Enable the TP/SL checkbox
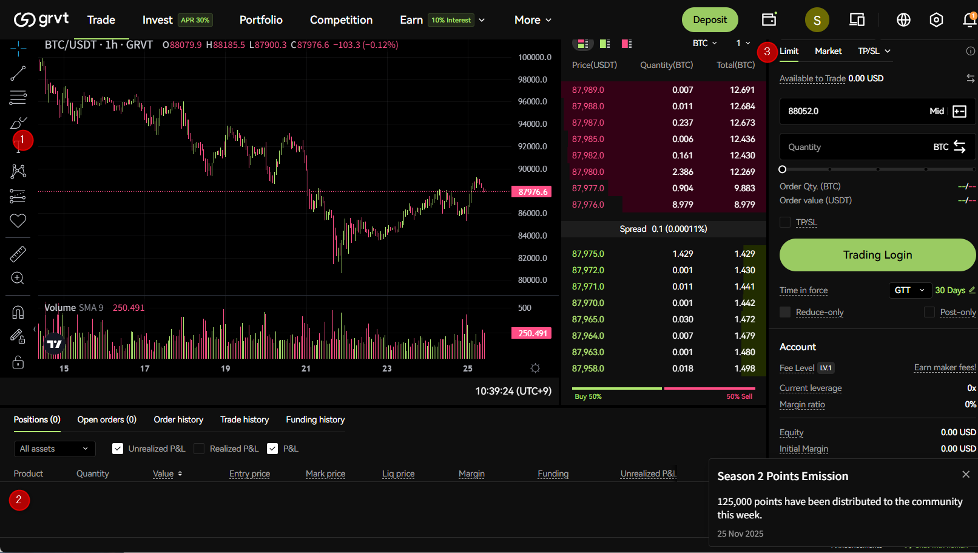The height and width of the screenshot is (553, 978). click(x=785, y=223)
